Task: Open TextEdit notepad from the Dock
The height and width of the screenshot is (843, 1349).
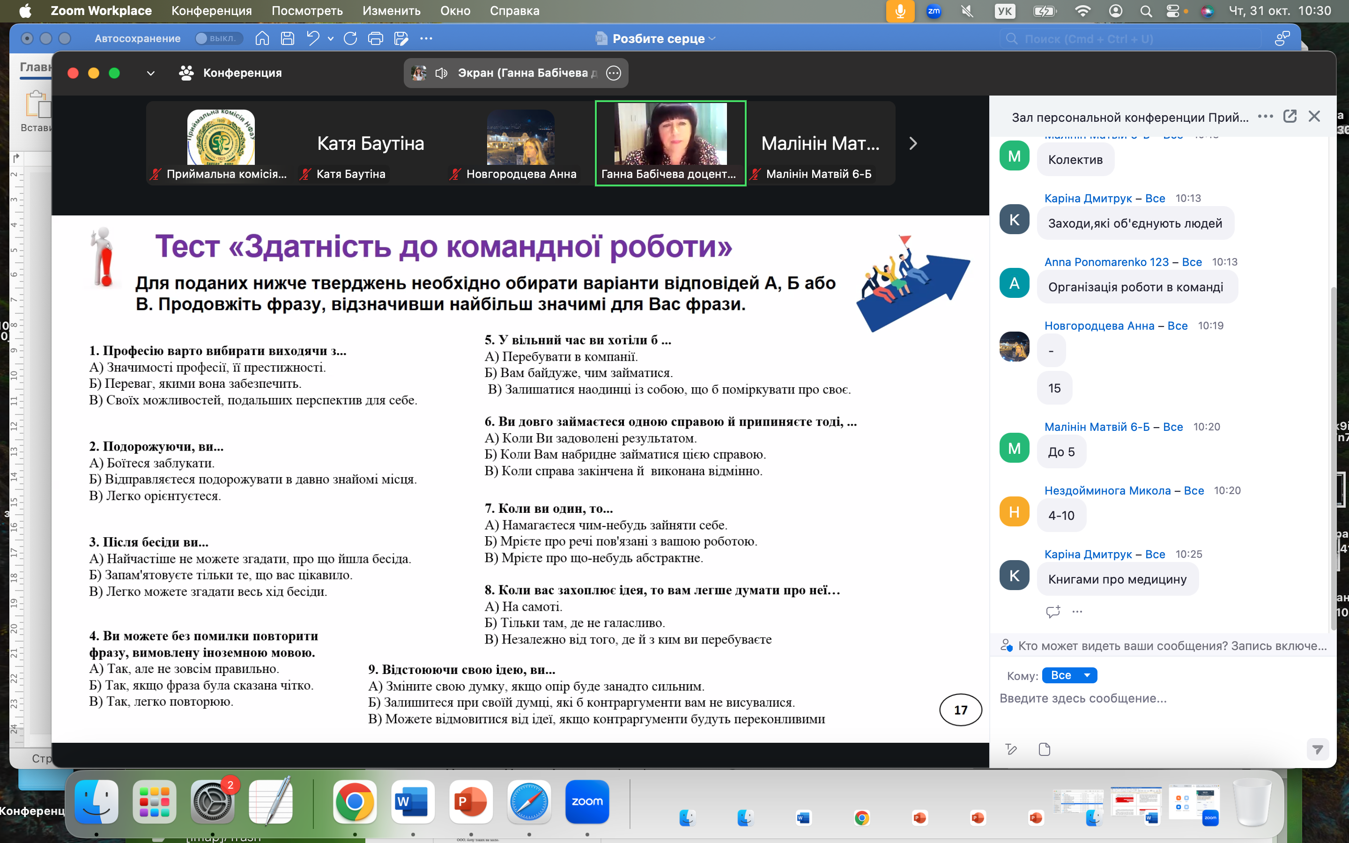Action: click(x=271, y=802)
